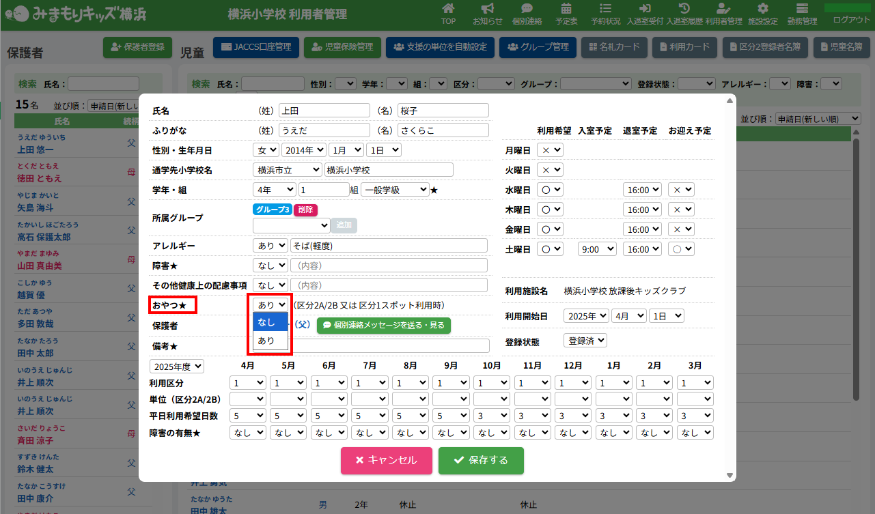The height and width of the screenshot is (514, 875).
Task: Click the ログアウト link
Action: tap(852, 20)
